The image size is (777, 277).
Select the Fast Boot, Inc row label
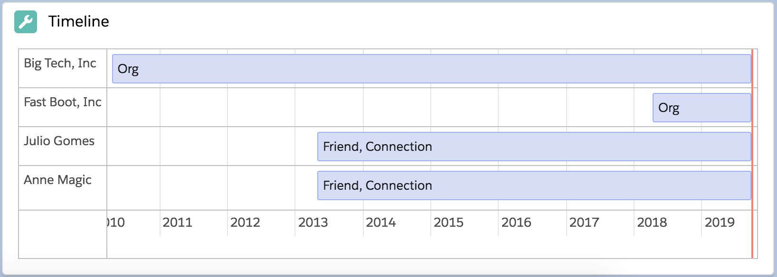(62, 102)
